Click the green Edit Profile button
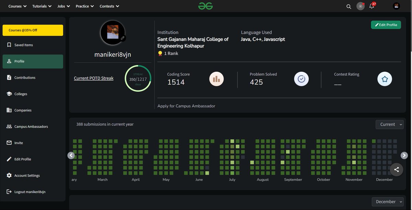 386,24
